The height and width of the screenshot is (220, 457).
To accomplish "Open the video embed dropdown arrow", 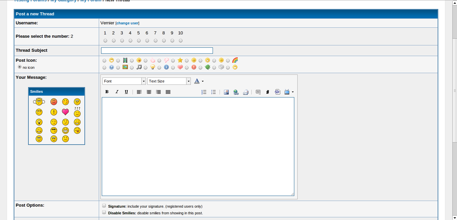I will 293,92.
